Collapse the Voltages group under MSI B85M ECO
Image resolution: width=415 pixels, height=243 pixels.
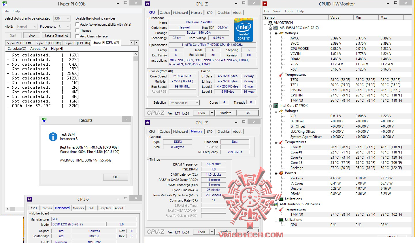point(276,33)
